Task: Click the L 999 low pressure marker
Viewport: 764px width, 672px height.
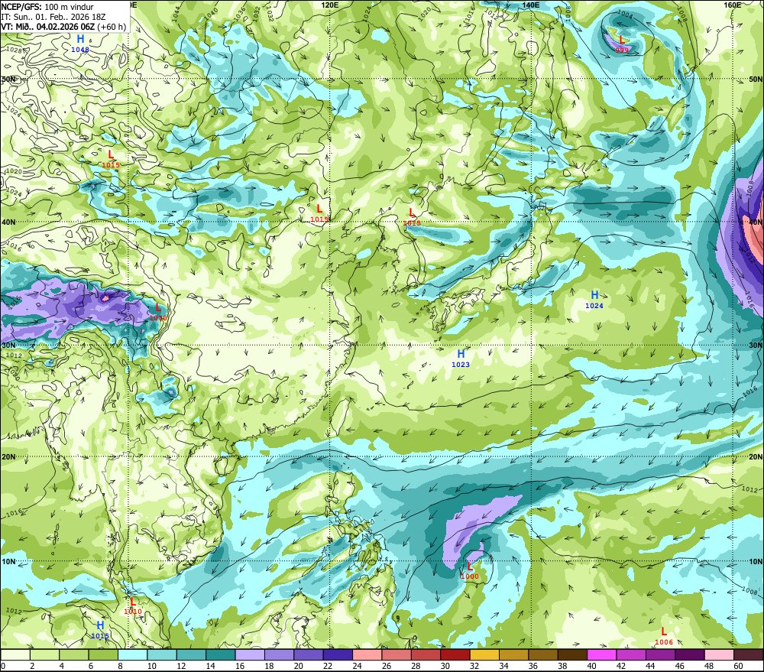Action: click(x=622, y=44)
